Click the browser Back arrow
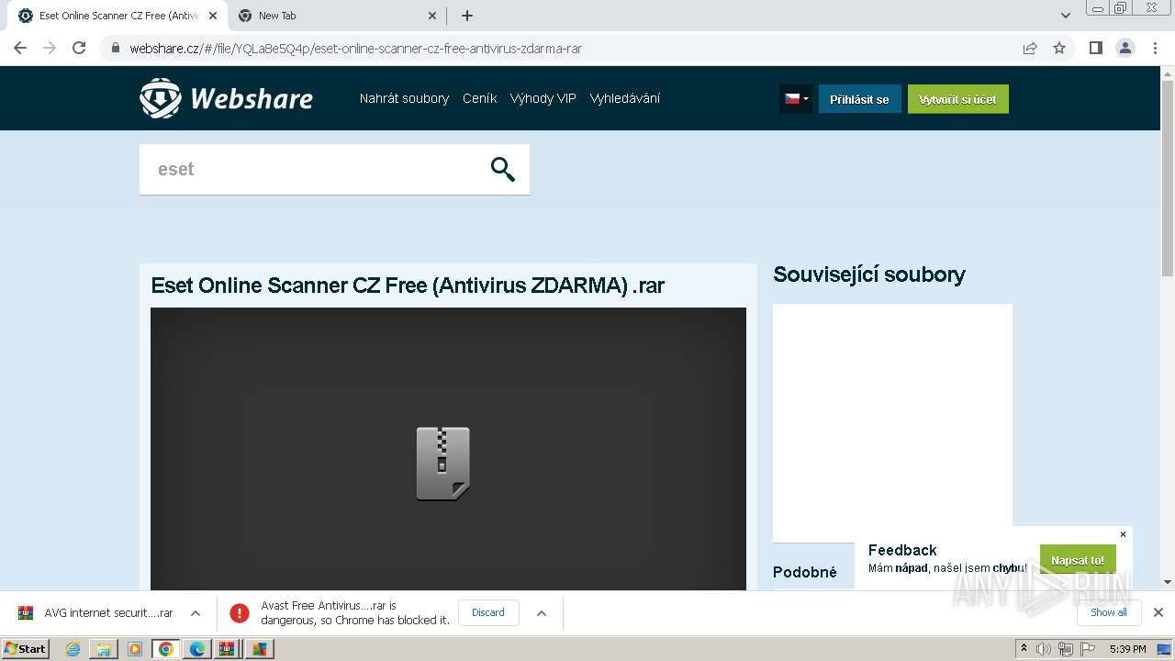Screen dimensions: 1175x661 point(20,48)
